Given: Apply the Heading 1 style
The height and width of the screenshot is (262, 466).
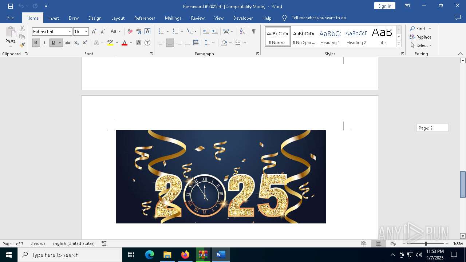Looking at the screenshot, I should (330, 37).
